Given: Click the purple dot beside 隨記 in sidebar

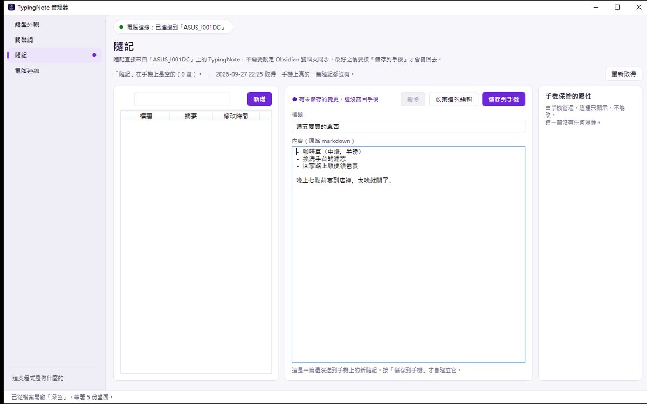Looking at the screenshot, I should [94, 55].
